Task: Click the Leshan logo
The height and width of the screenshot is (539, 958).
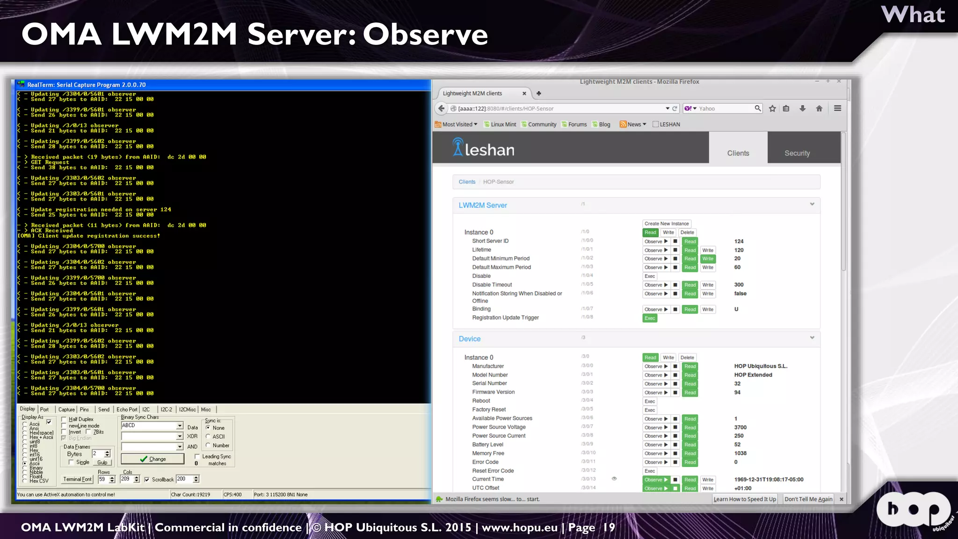Action: [484, 147]
